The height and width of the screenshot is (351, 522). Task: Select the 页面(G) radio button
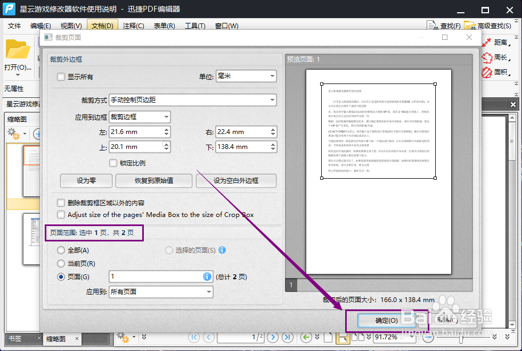pyautogui.click(x=61, y=277)
